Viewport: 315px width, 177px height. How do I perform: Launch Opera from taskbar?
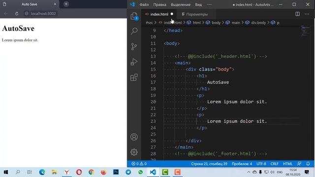[x=79, y=172]
